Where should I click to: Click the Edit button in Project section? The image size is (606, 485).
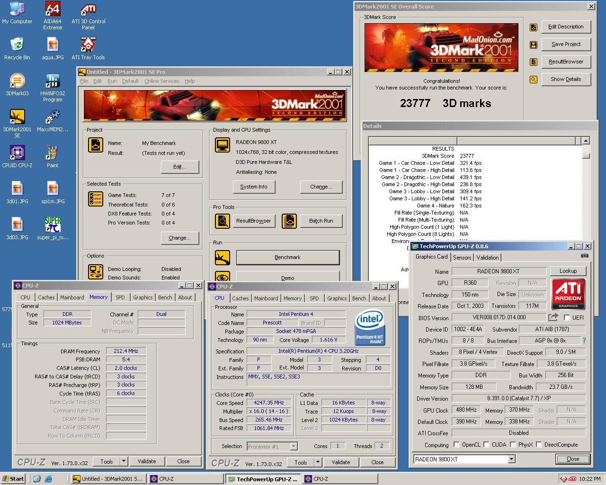click(x=180, y=167)
